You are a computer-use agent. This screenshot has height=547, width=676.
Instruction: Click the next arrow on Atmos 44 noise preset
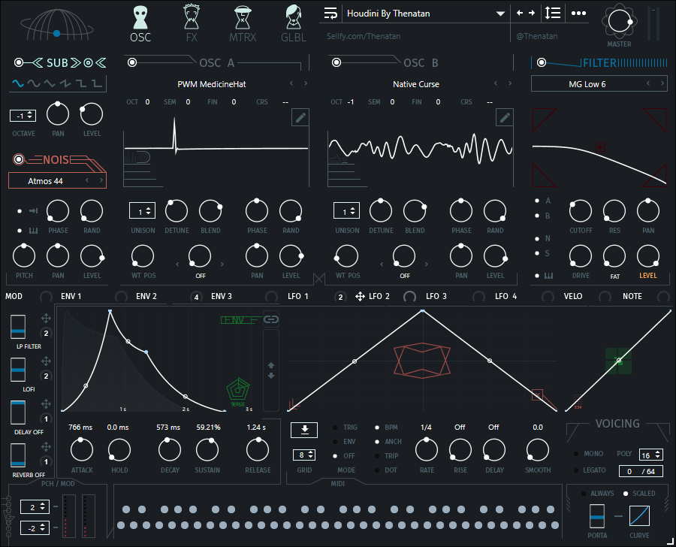[x=100, y=180]
